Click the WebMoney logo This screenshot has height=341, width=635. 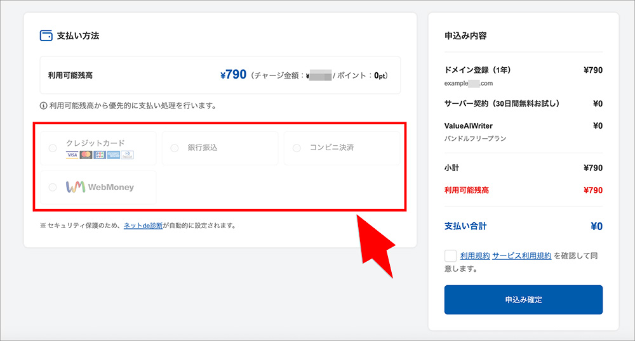[100, 187]
